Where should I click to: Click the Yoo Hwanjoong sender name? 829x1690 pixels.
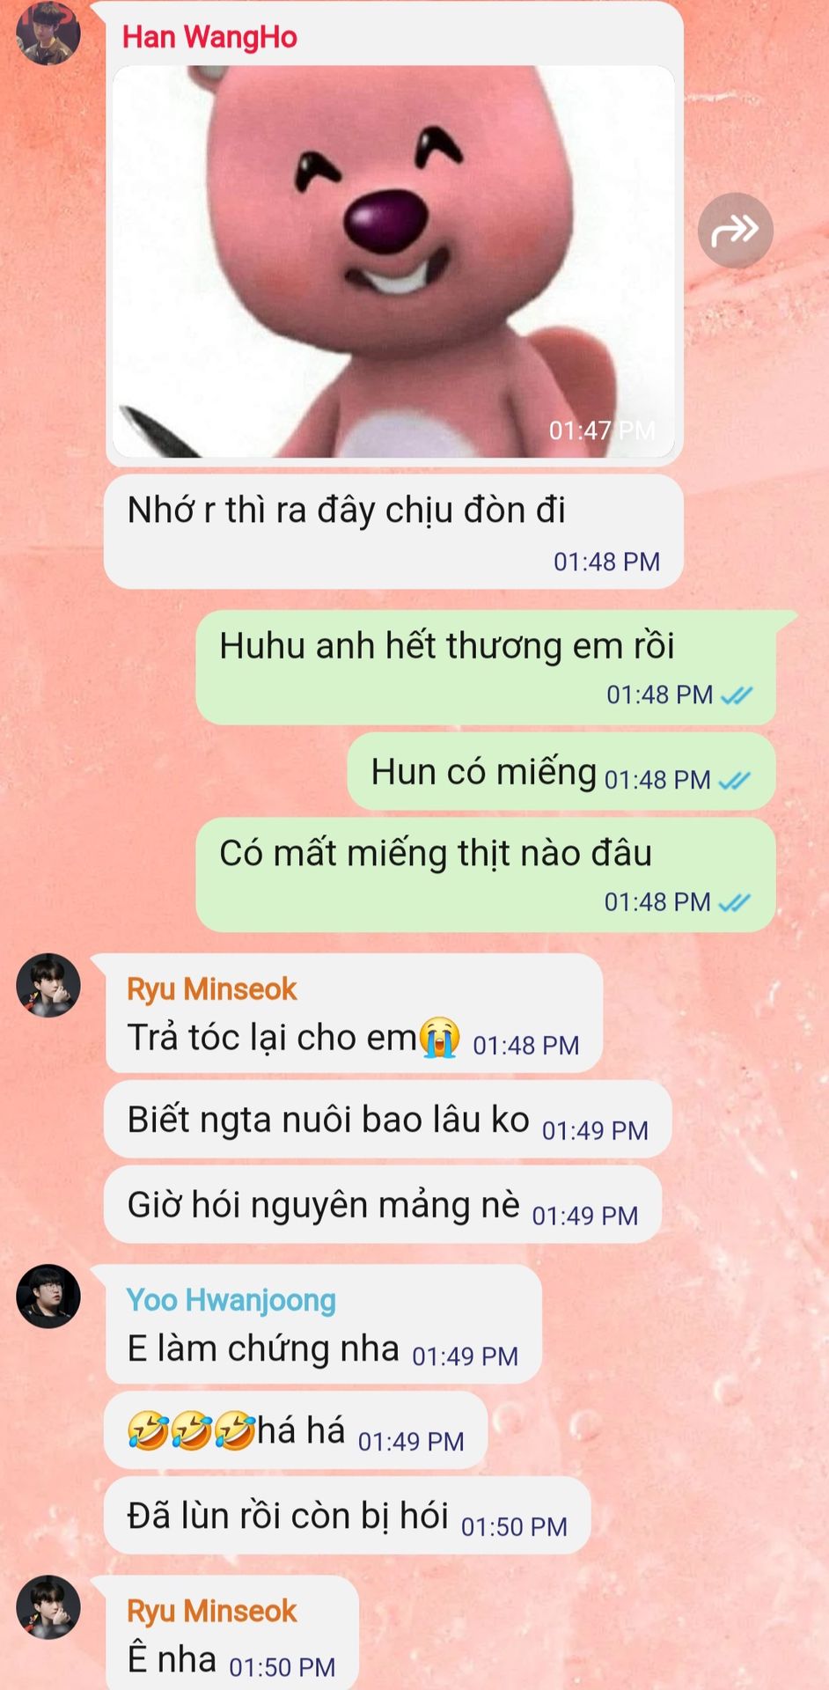[x=231, y=1300]
